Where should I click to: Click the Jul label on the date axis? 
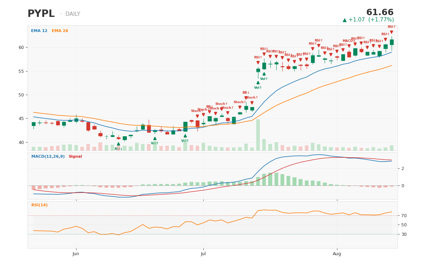(203, 254)
